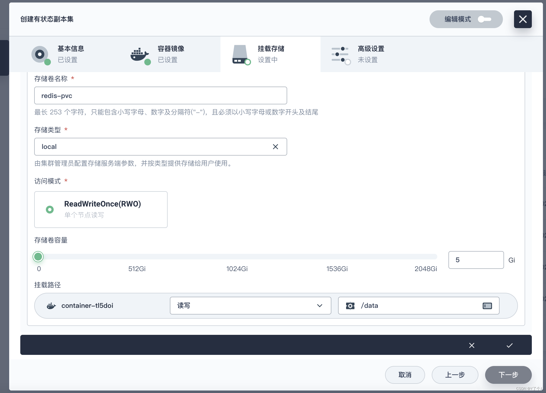Image resolution: width=546 pixels, height=393 pixels.
Task: Open the 高级设置 step tab
Action: [x=370, y=54]
